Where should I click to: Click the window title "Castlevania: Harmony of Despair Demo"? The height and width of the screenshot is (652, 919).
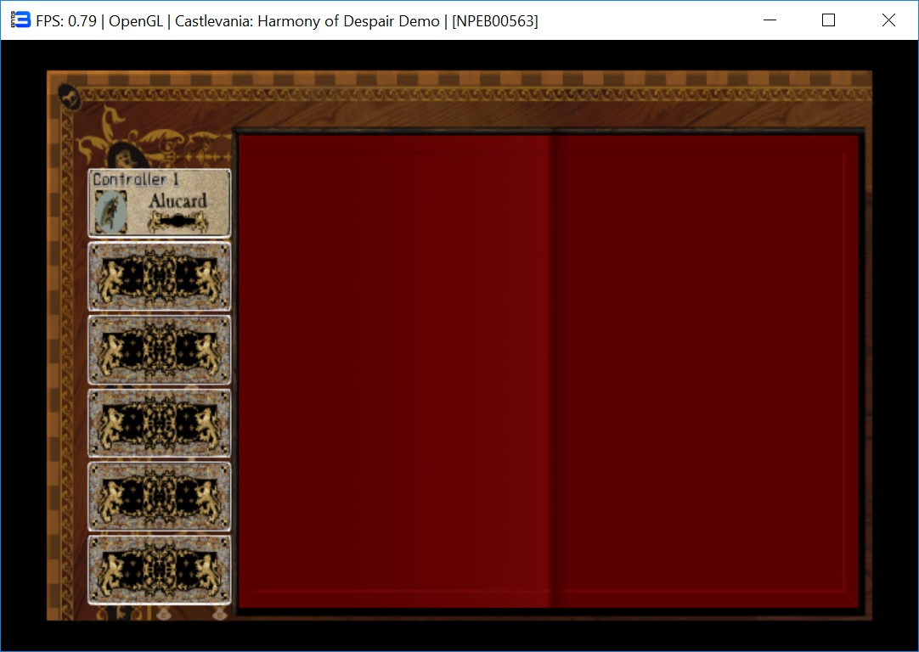[x=307, y=21]
